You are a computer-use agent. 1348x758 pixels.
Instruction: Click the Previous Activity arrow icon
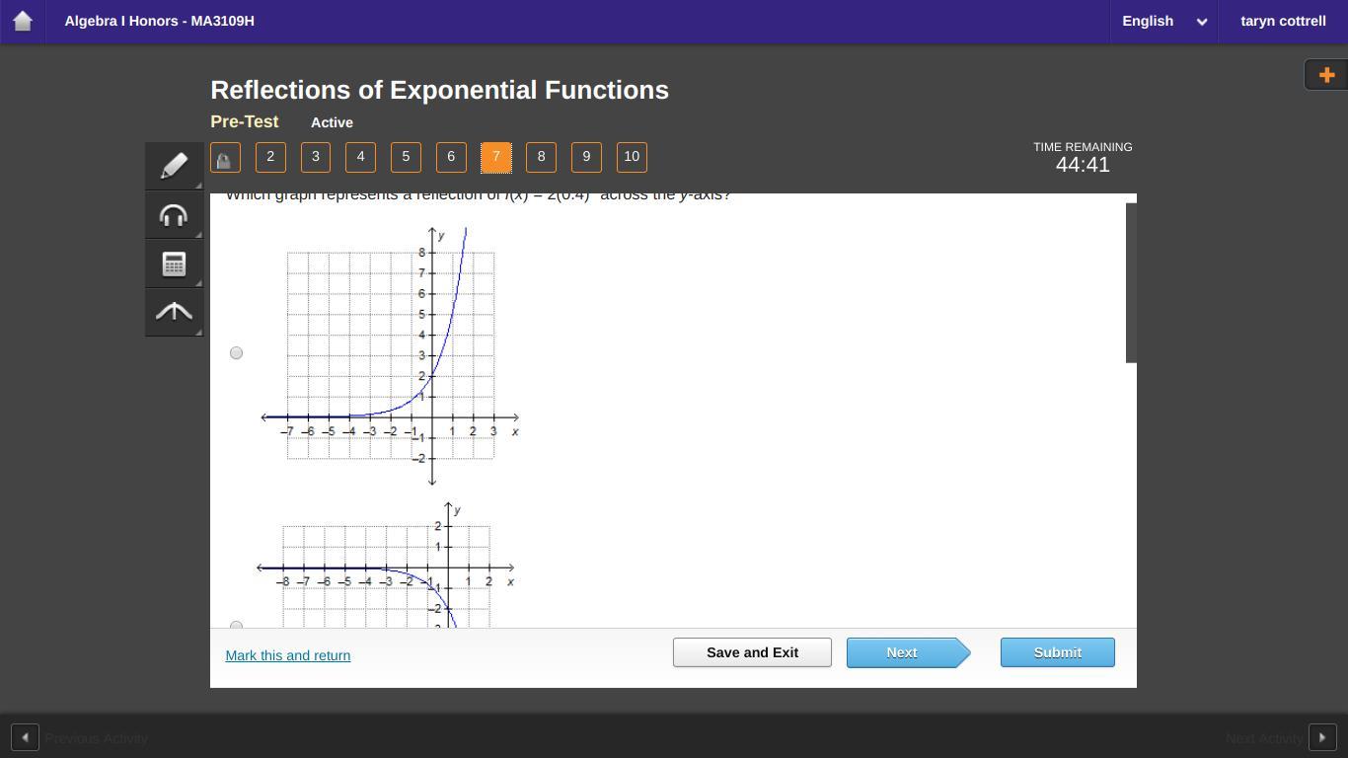(x=25, y=737)
